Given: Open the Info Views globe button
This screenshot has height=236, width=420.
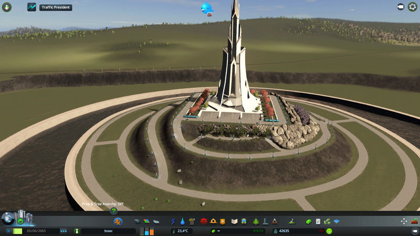Looking at the screenshot, I should coord(8,218).
